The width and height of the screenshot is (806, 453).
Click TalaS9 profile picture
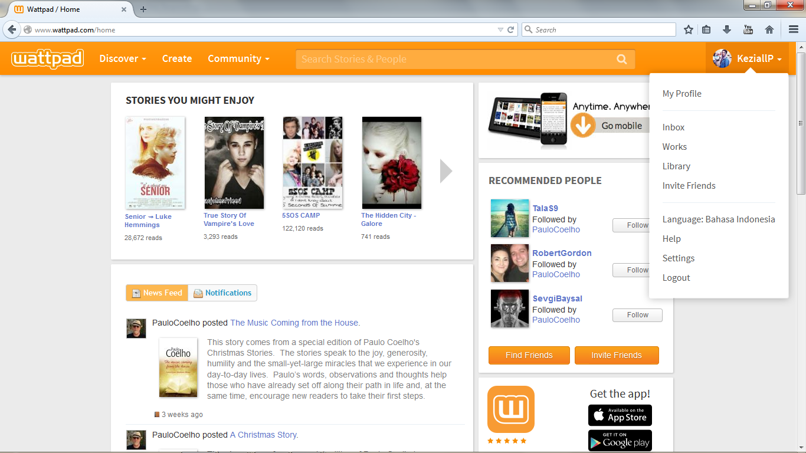(510, 218)
